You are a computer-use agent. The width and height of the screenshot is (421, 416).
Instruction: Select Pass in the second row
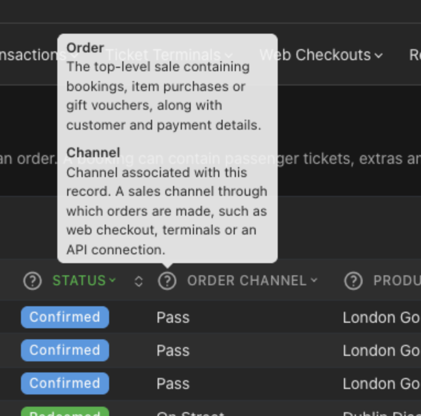[x=173, y=350]
